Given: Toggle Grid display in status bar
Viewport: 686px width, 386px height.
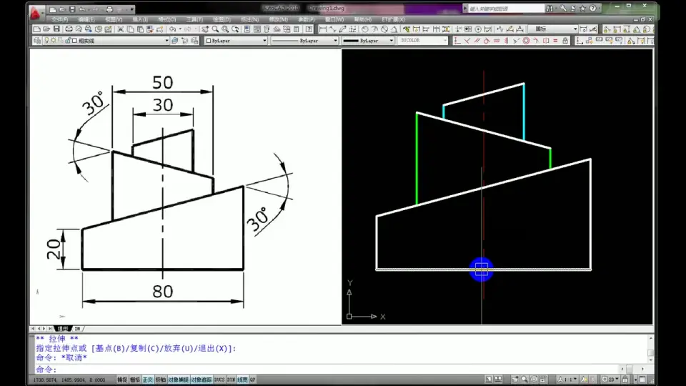Looking at the screenshot, I should point(135,380).
